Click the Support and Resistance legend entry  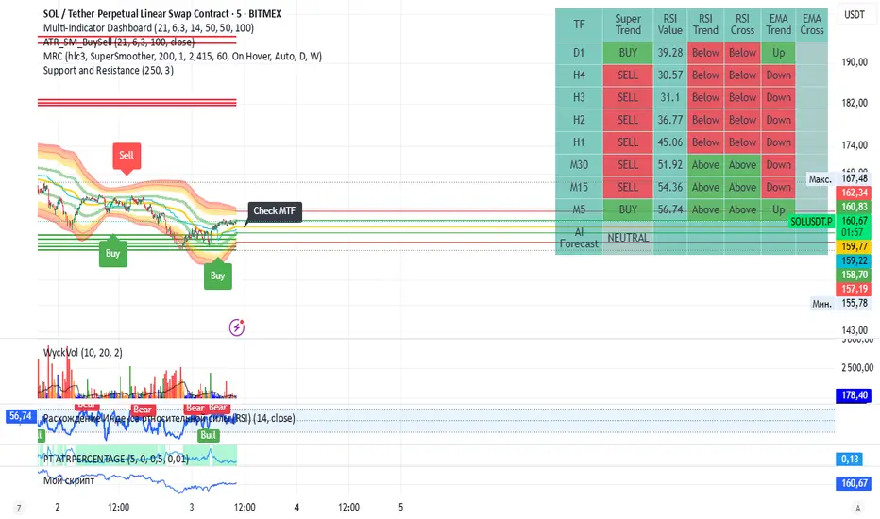point(109,70)
